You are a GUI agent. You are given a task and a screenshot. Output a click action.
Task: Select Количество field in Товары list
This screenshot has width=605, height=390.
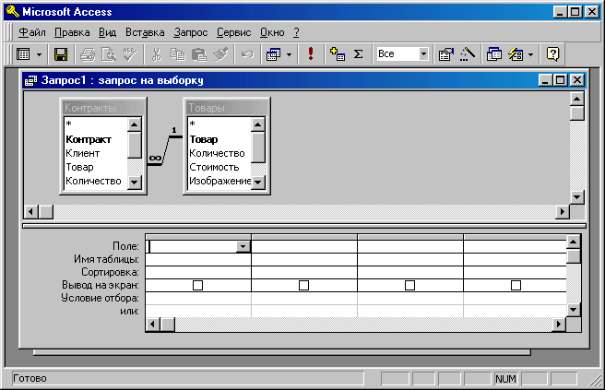(x=217, y=153)
